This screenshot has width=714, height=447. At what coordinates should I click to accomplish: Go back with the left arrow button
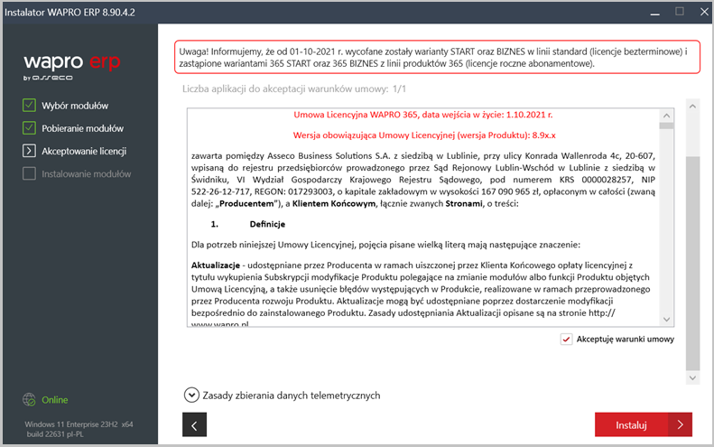pos(194,424)
